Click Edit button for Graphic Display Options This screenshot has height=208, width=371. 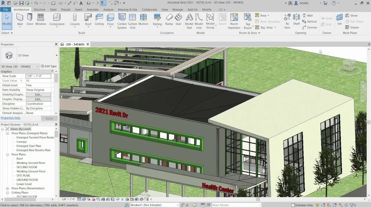[x=38, y=99]
